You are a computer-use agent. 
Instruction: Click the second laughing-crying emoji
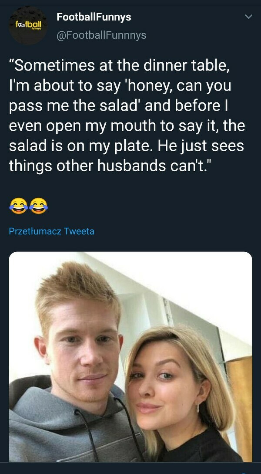click(x=39, y=206)
